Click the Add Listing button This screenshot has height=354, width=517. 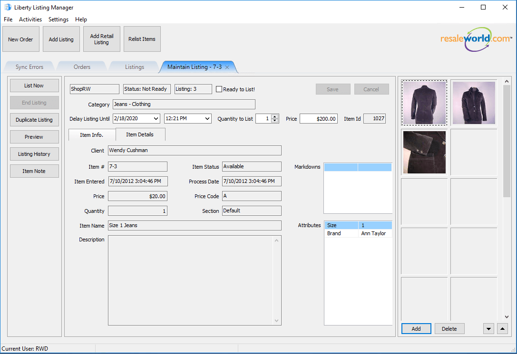coord(61,39)
